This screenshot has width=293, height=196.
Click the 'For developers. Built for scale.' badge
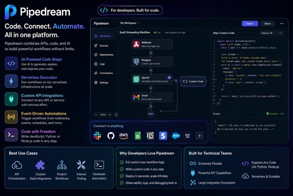130,10
